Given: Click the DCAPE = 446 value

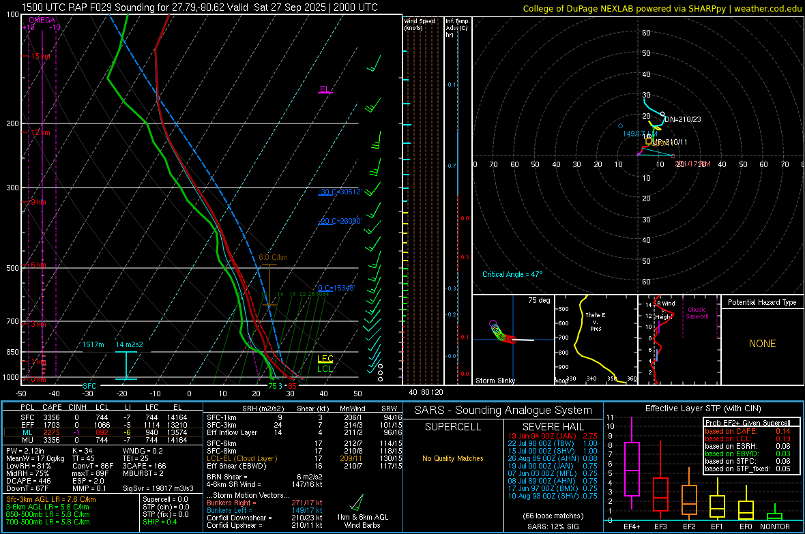Looking at the screenshot, I should pos(29,481).
